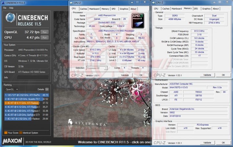Open the Processor #1 selection dropdown
Image resolution: width=233 pixels, height=147 pixels.
pos(97,68)
